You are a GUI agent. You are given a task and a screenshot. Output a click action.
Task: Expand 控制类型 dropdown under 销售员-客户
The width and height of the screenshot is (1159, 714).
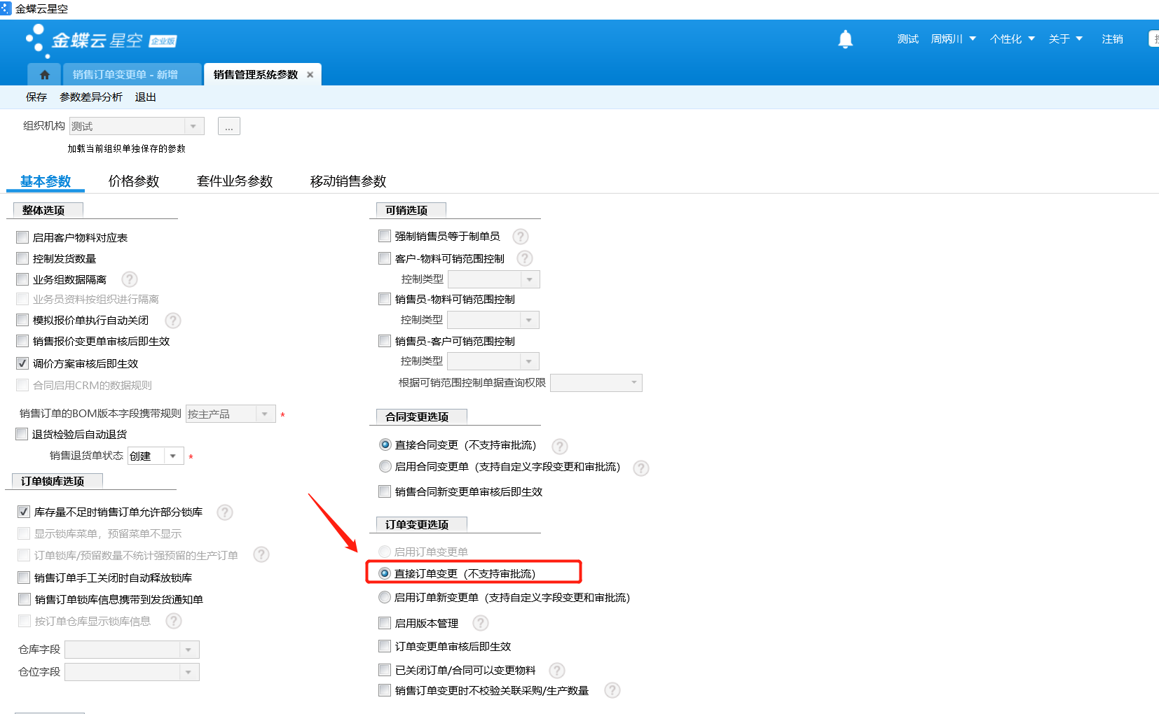tap(529, 361)
